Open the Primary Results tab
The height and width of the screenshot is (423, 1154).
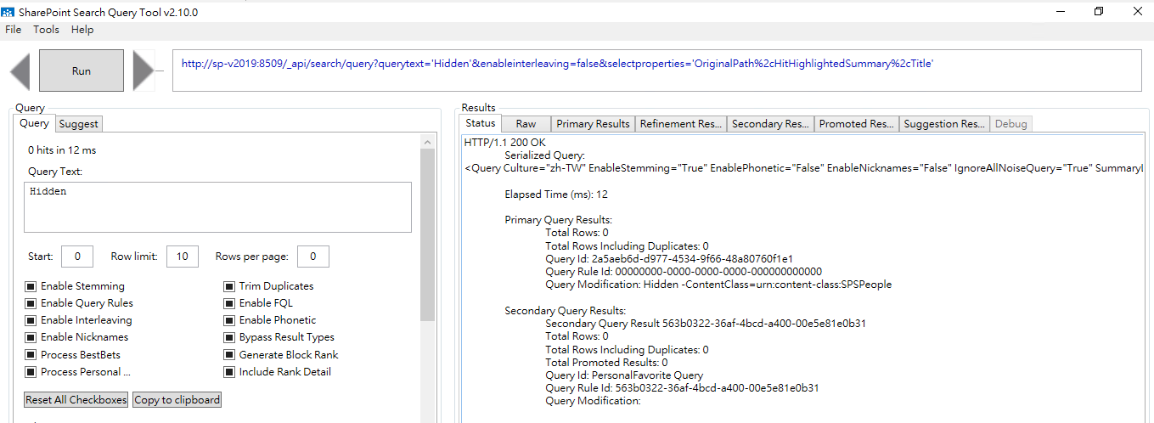click(593, 124)
